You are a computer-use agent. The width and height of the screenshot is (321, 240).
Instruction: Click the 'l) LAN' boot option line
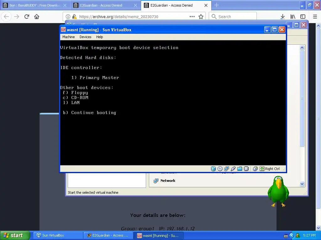click(71, 102)
